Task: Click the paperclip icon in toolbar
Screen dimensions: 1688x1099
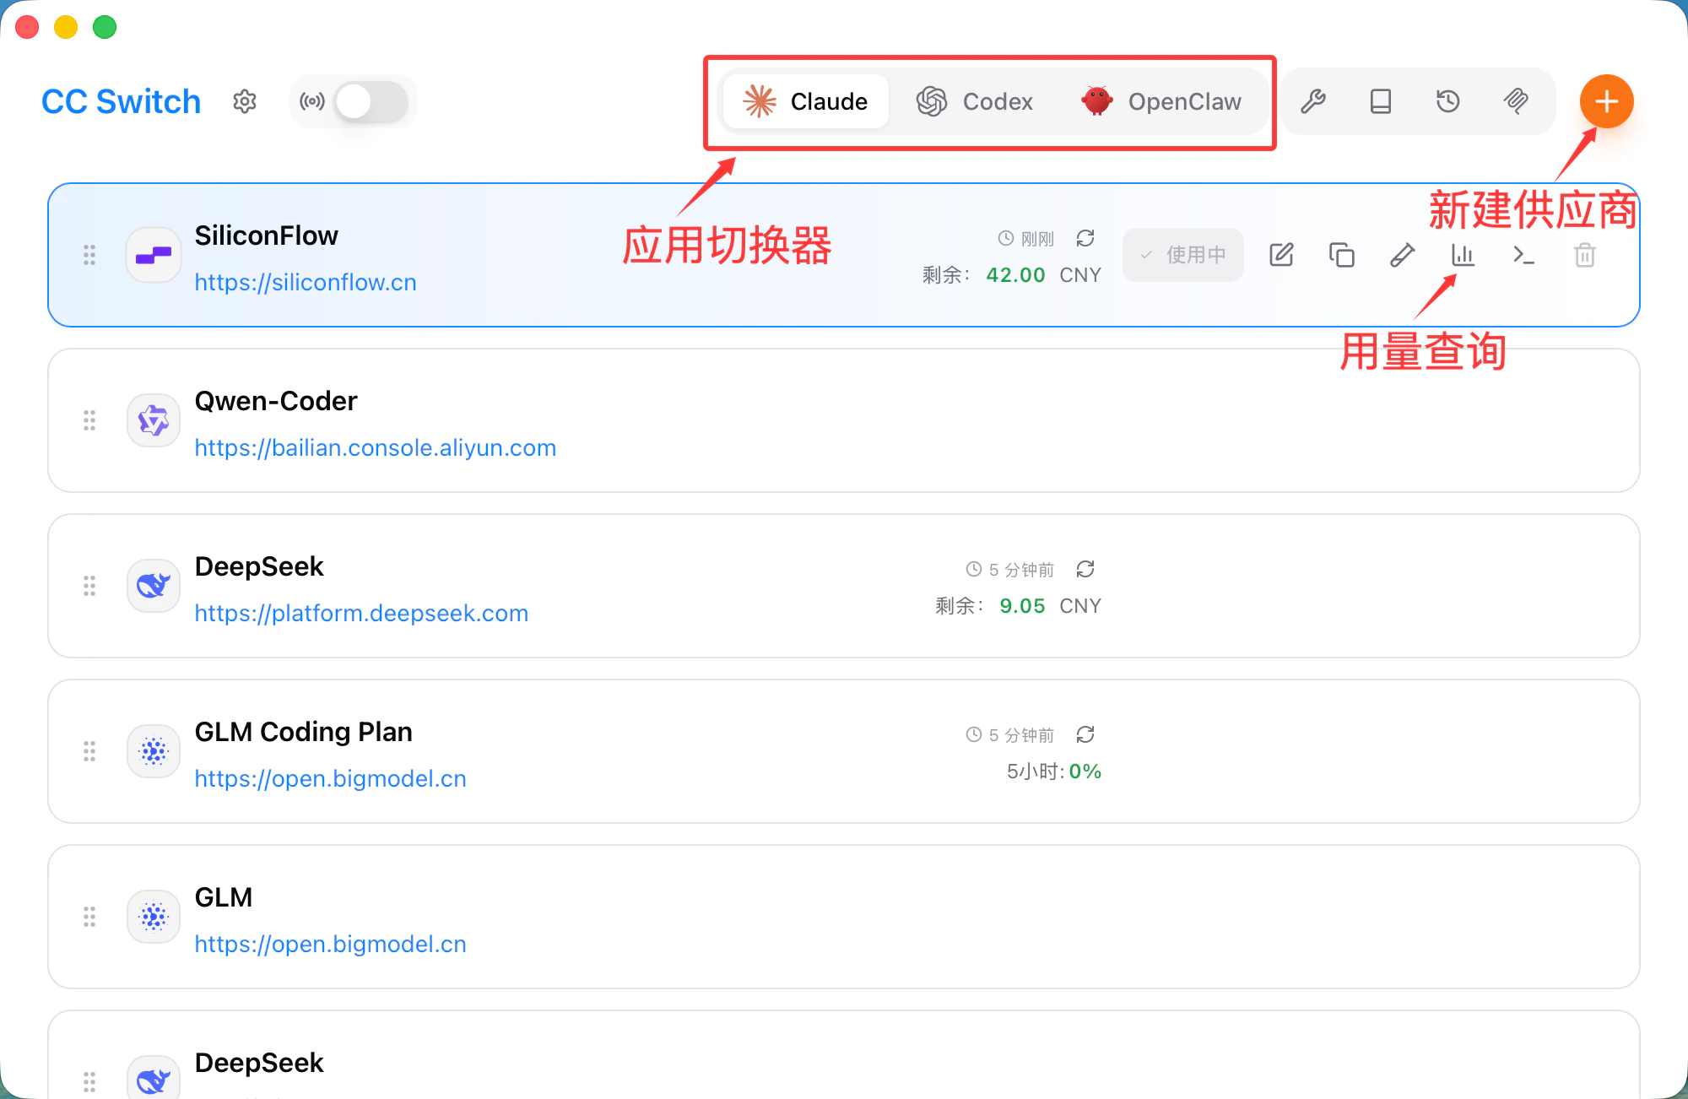Action: click(x=1516, y=102)
